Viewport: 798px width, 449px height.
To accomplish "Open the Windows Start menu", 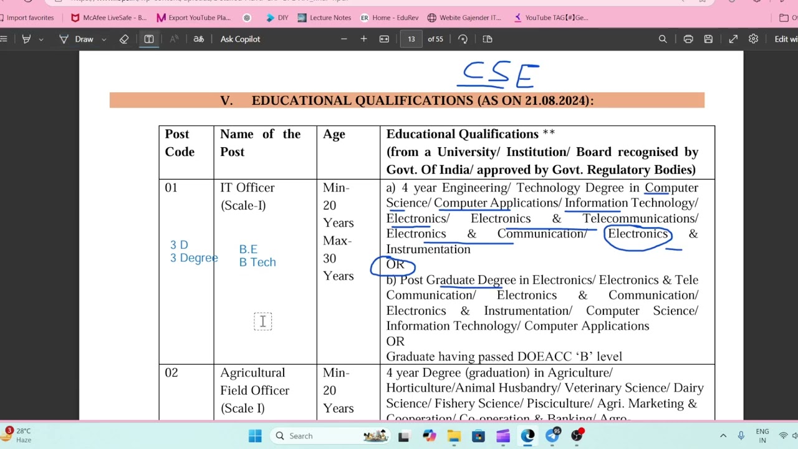I will [255, 436].
